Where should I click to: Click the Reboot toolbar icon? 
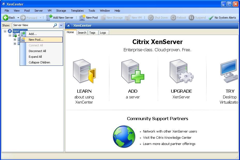[x=173, y=18]
